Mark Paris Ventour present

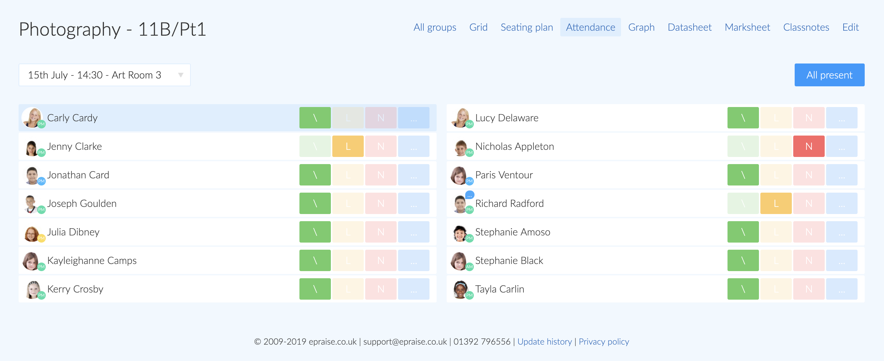(x=743, y=175)
